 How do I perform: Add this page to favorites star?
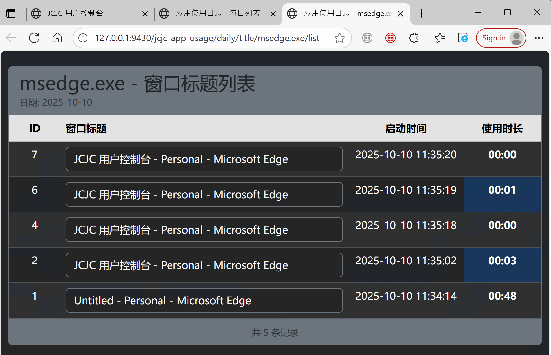(x=339, y=38)
